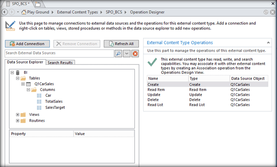
Task: Open the new tab icon beside SPO_BCS
Action: (x=38, y=4)
